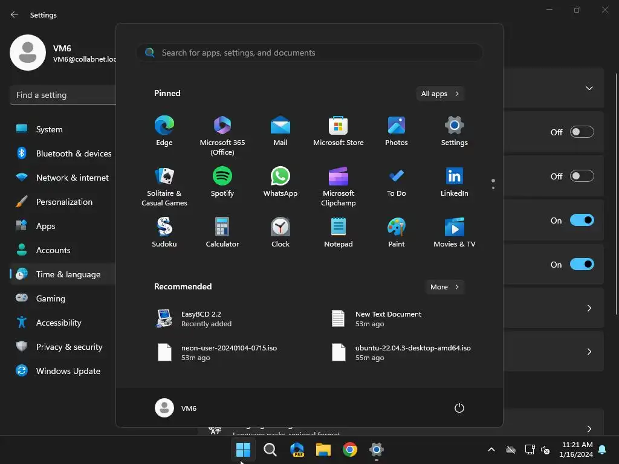
Task: Open the Spotify app
Action: click(x=222, y=182)
